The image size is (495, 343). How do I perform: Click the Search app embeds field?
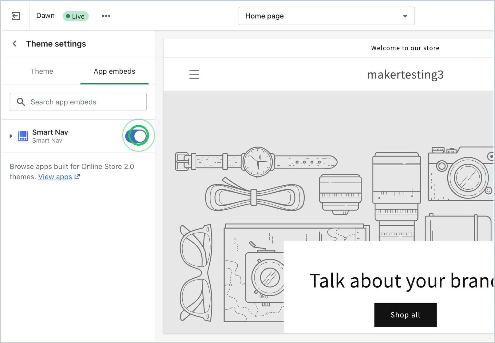coord(78,102)
